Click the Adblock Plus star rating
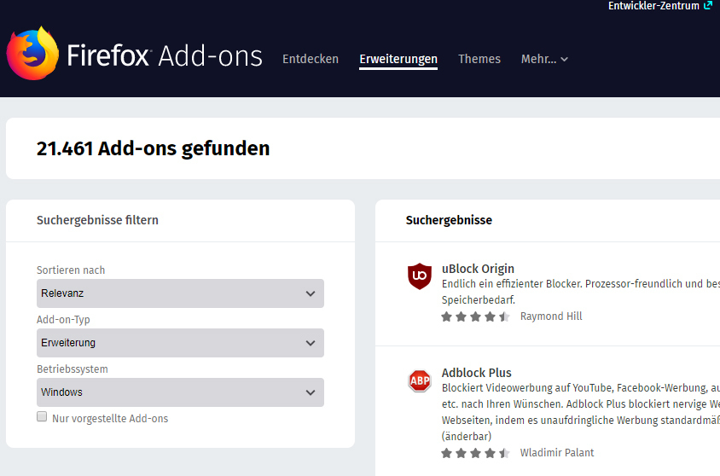720x476 pixels. tap(475, 453)
